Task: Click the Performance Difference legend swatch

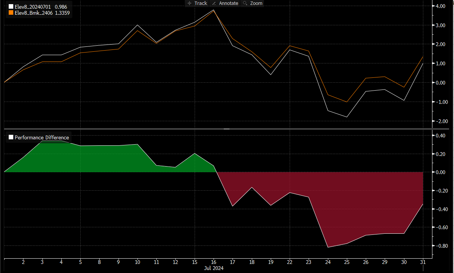Action: pos(11,137)
